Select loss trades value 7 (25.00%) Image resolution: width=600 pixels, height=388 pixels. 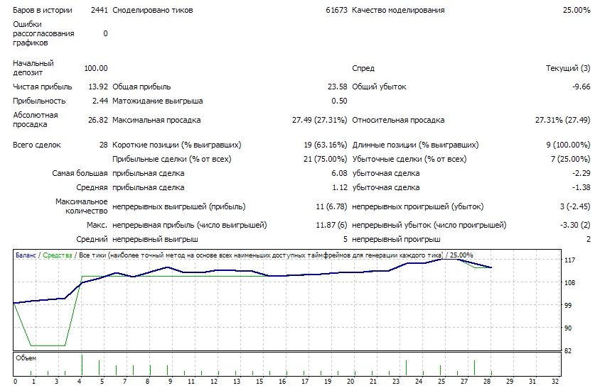(x=571, y=160)
